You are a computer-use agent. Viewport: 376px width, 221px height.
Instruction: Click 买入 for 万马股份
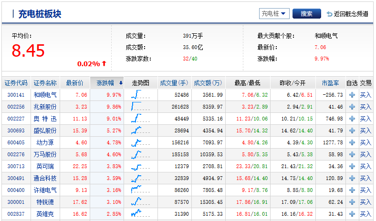point(365,154)
